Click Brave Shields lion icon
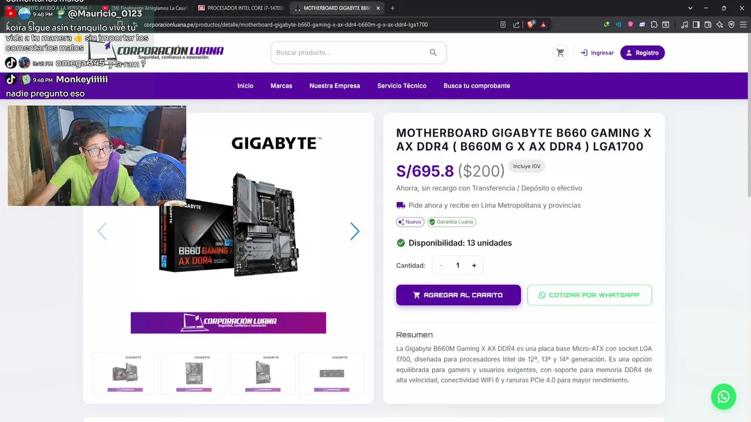751x422 pixels. click(531, 25)
